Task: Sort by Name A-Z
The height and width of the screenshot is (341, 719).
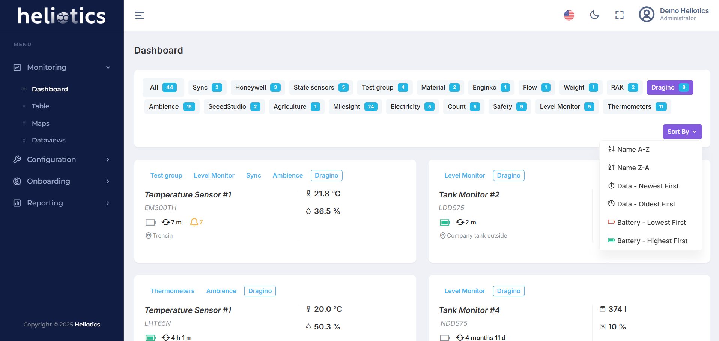Action: tap(651, 150)
